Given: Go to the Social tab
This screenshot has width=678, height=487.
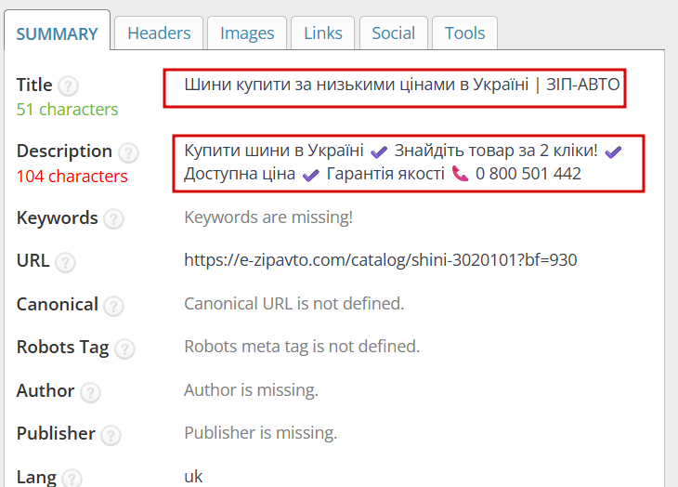Looking at the screenshot, I should coord(394,33).
